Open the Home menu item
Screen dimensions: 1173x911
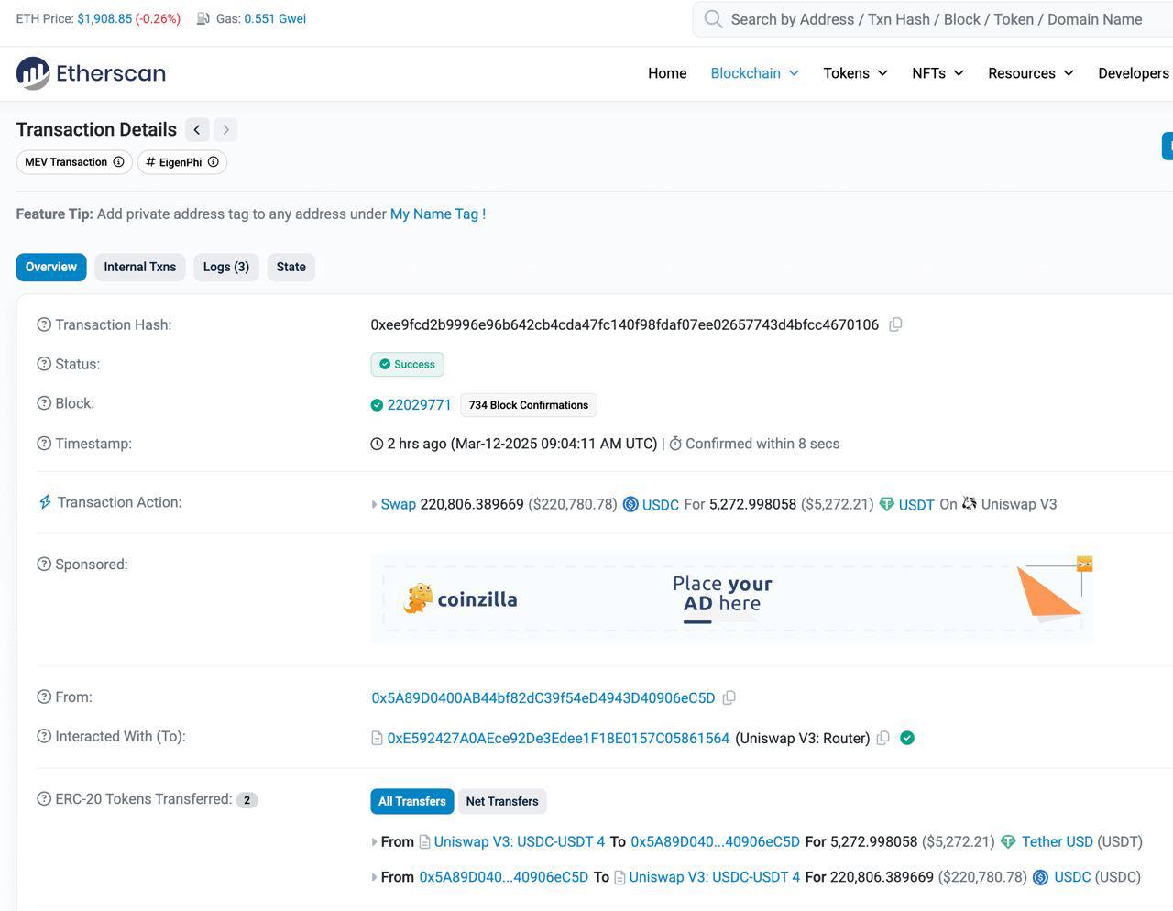667,73
